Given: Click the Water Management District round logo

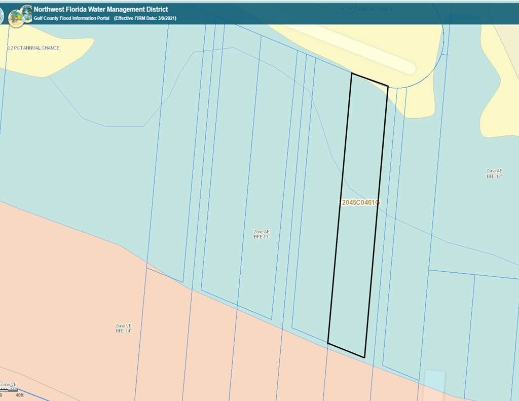Looking at the screenshot, I should 26,11.
